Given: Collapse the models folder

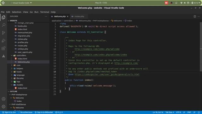Looking at the screenshot, I should [12, 85].
